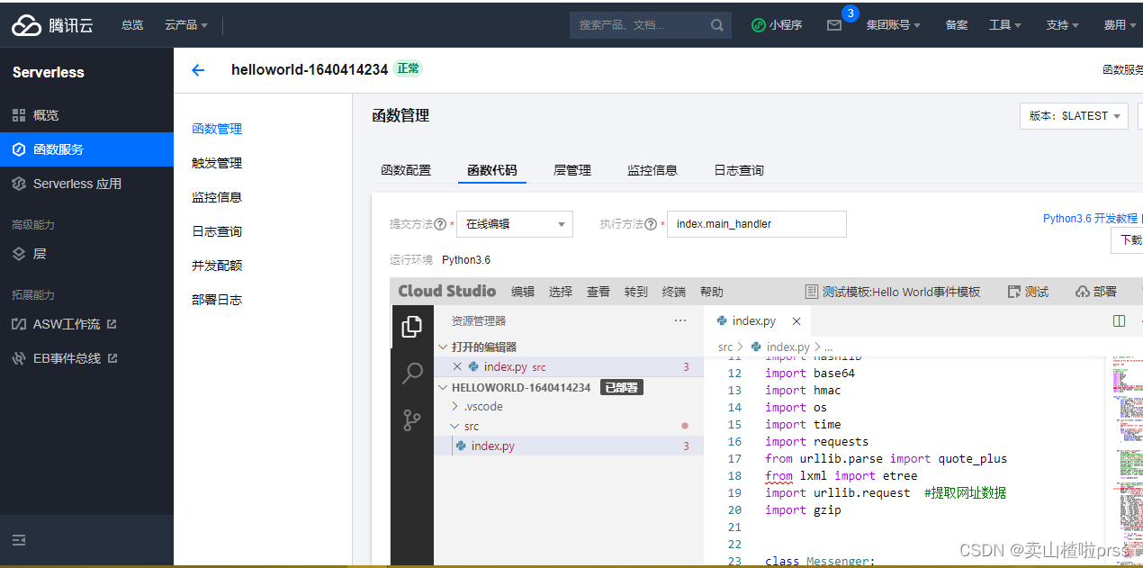The height and width of the screenshot is (568, 1143).
Task: Click the Serverless 应用 sidebar icon
Action: [19, 184]
